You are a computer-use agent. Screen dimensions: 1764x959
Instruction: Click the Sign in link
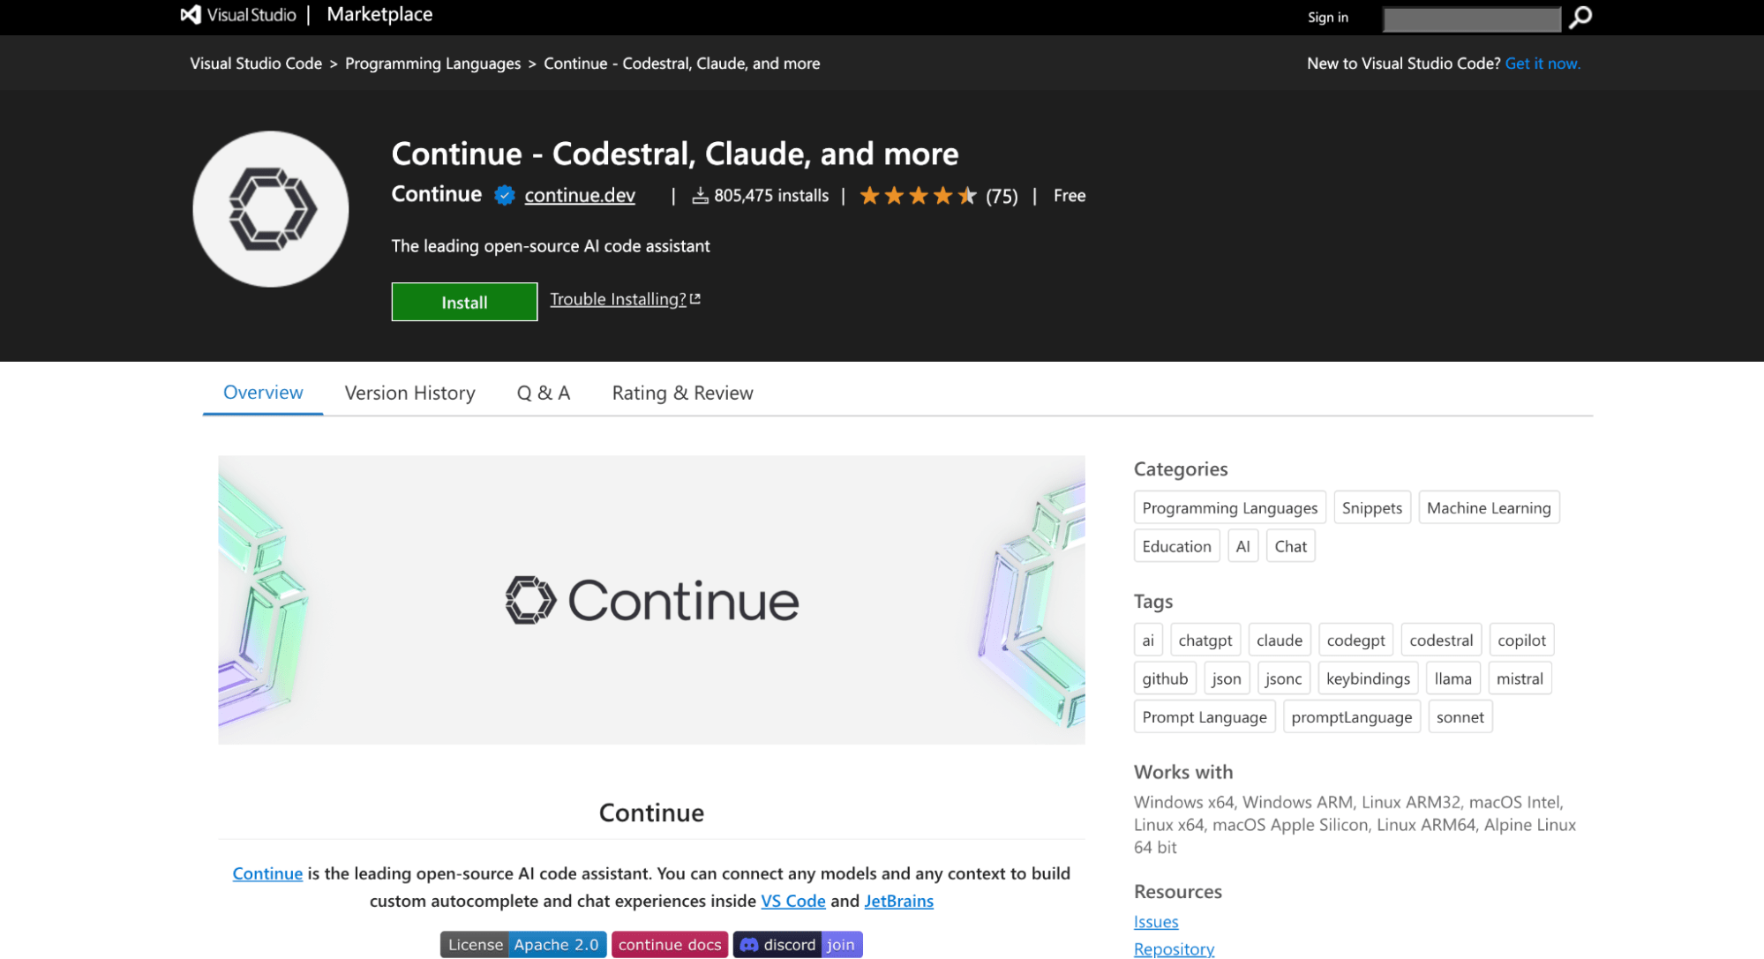point(1327,17)
